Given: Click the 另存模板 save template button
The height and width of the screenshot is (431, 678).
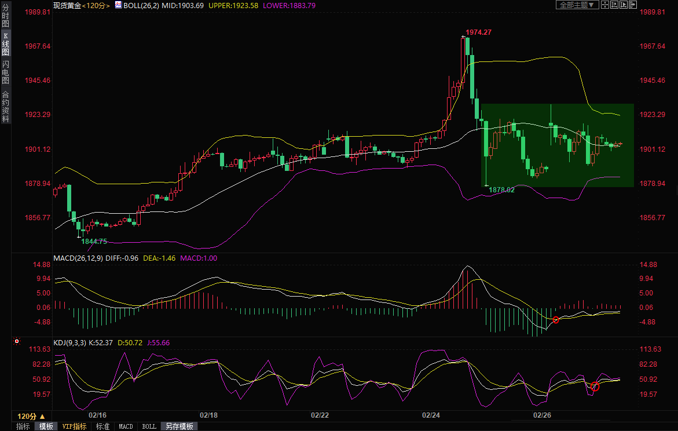Looking at the screenshot, I should 179,426.
